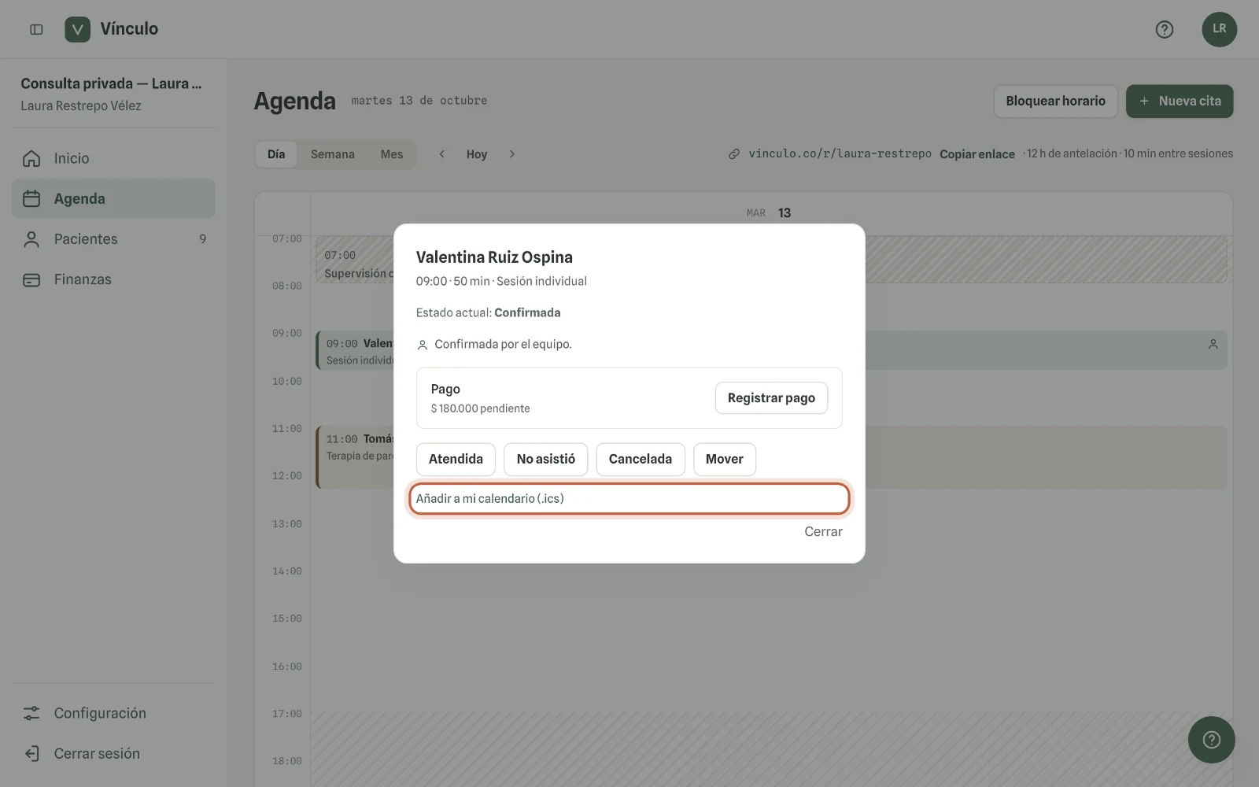Screen dimensions: 1259x787
Task: Click Añadir a mi calendario (.ics)
Action: tap(629, 499)
